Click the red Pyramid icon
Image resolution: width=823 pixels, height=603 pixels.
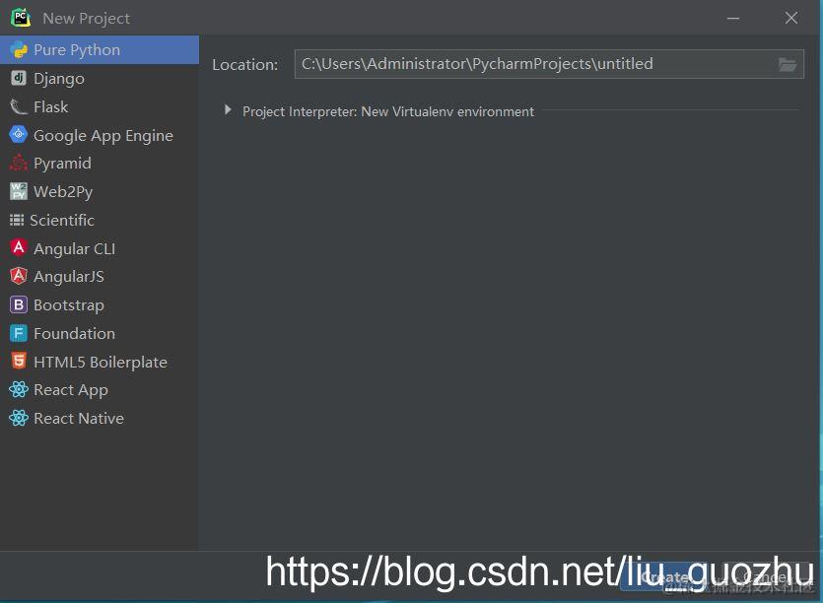coord(19,163)
